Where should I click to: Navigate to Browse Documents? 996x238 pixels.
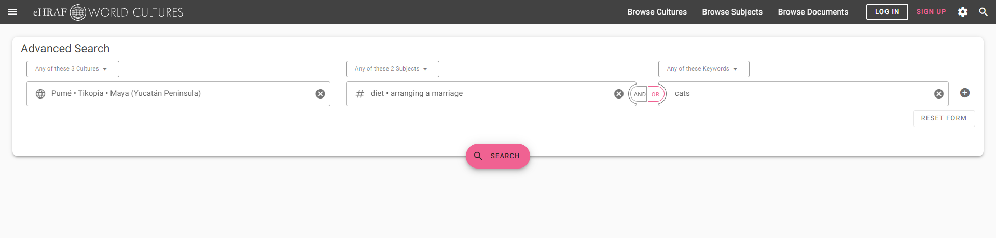813,12
